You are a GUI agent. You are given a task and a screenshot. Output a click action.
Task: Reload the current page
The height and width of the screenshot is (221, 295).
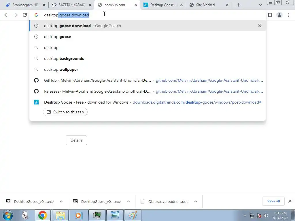[25, 15]
